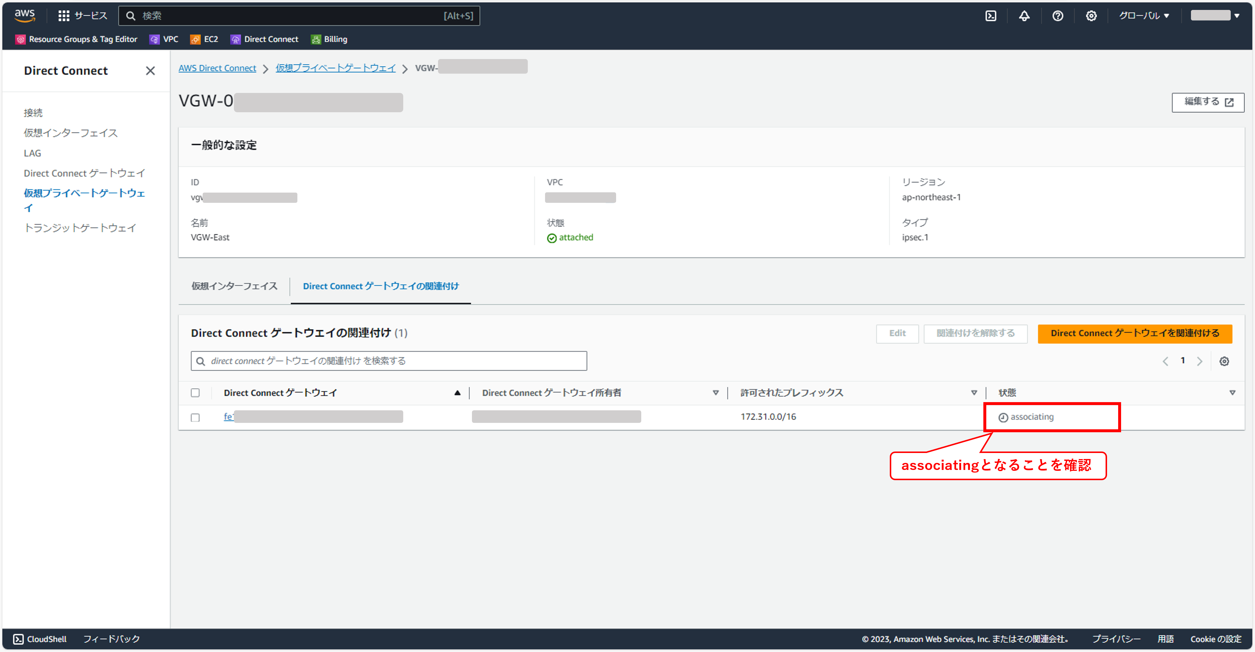The width and height of the screenshot is (1255, 652).
Task: Click Direct Connect ゲートウェイを関連付ける button
Action: click(1134, 333)
